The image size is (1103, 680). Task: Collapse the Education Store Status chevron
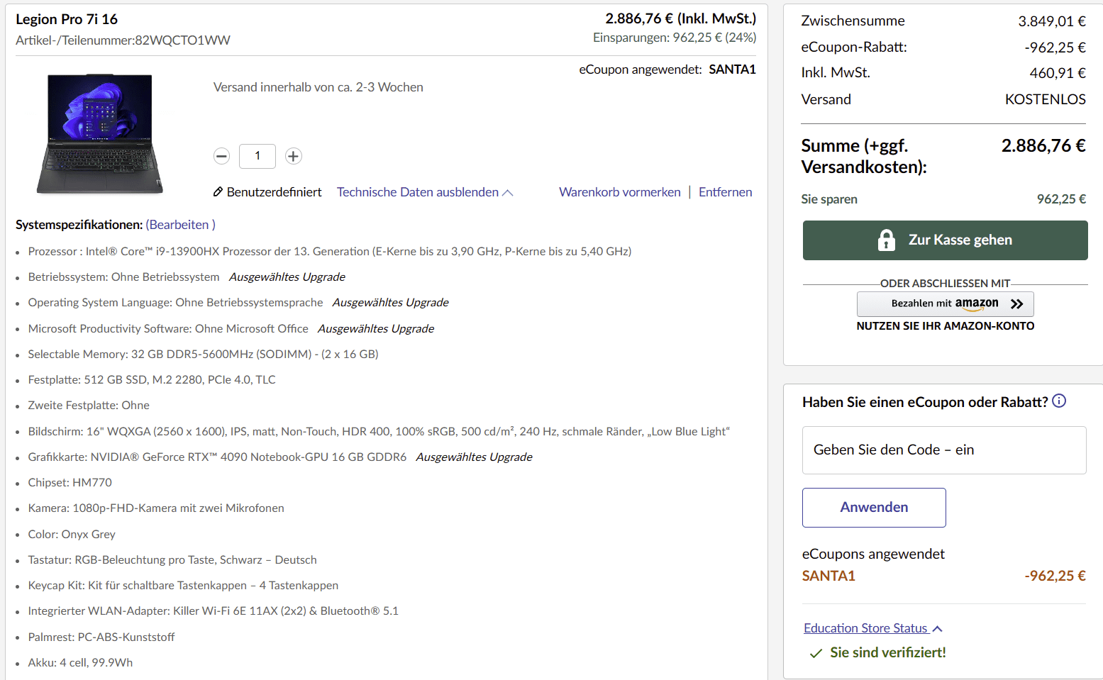[x=938, y=629]
